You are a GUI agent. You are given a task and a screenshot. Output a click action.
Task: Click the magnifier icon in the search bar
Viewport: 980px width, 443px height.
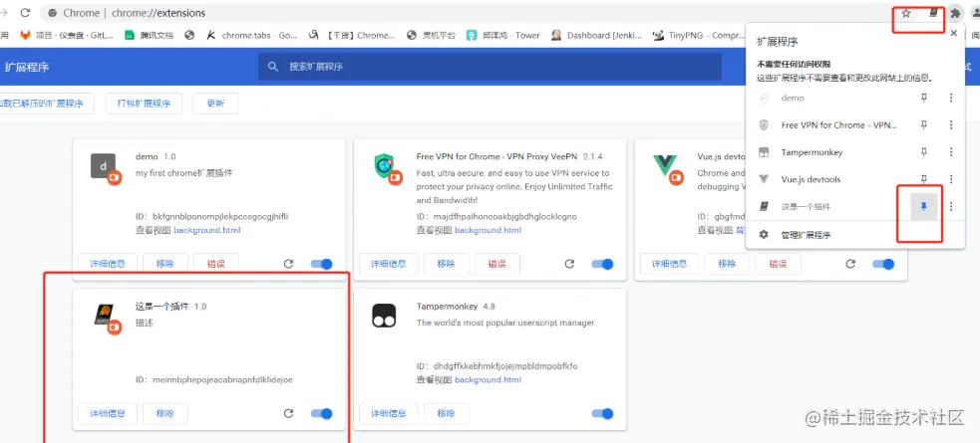click(x=272, y=66)
